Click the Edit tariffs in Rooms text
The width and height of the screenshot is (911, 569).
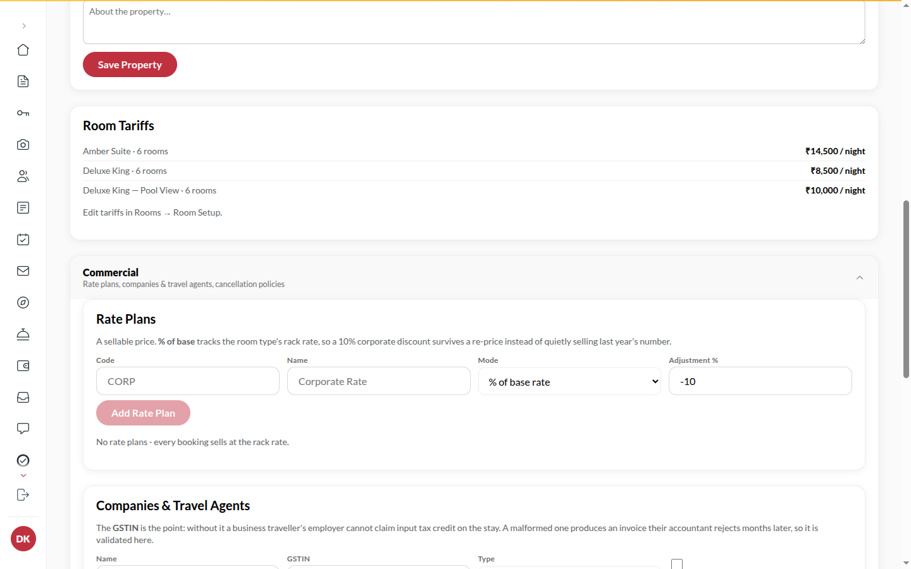152,212
